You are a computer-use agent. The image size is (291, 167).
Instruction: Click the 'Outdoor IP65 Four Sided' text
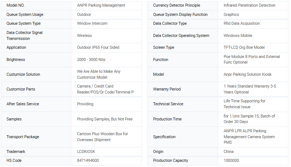pyautogui.click(x=98, y=47)
